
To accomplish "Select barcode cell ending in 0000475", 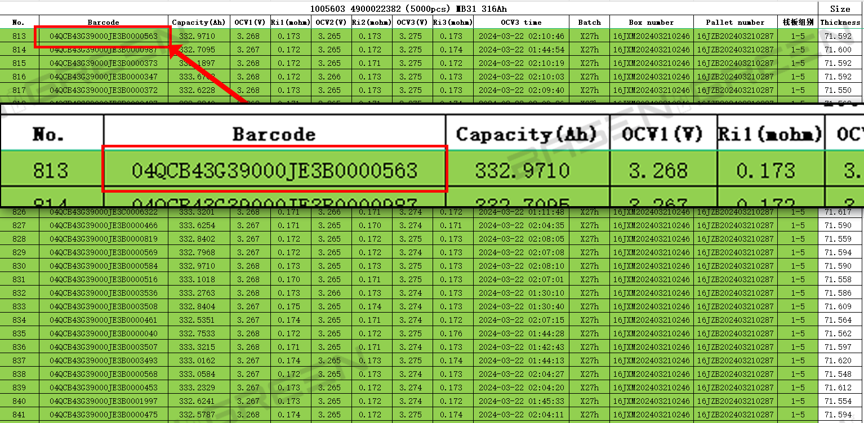I will [x=104, y=415].
